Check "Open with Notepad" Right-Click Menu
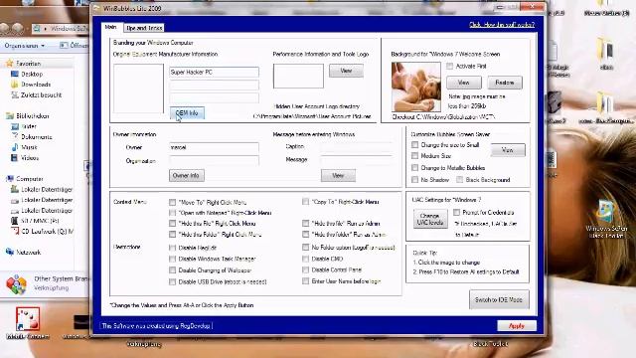Viewport: 636px width, 358px height. click(x=172, y=213)
